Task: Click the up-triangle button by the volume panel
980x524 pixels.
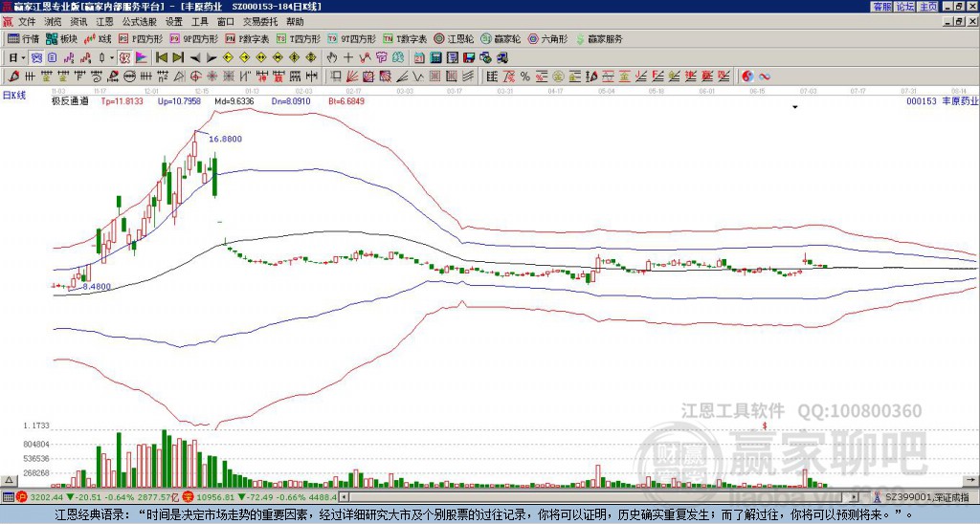Action: [x=9, y=480]
